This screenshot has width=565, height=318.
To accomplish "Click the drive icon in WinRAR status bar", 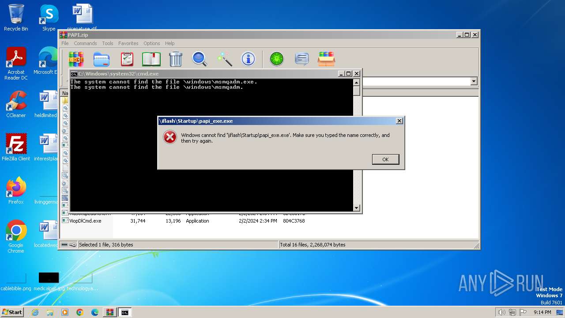I will tap(64, 245).
